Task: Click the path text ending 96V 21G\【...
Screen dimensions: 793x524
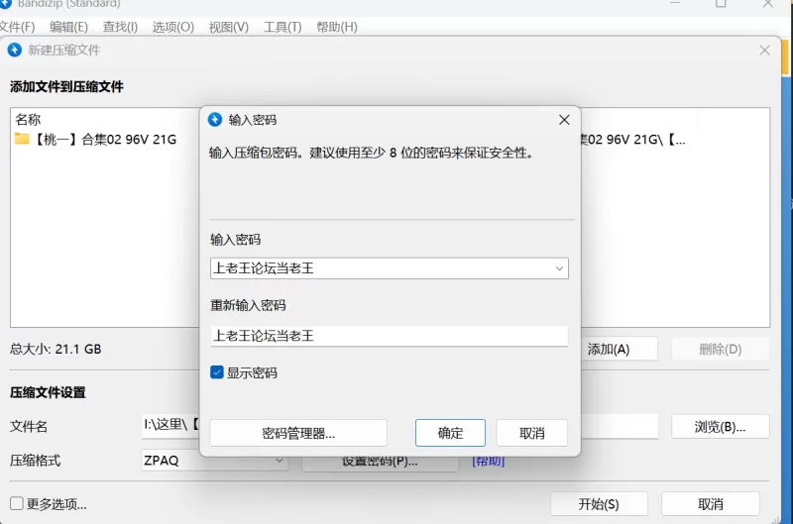Action: click(633, 140)
